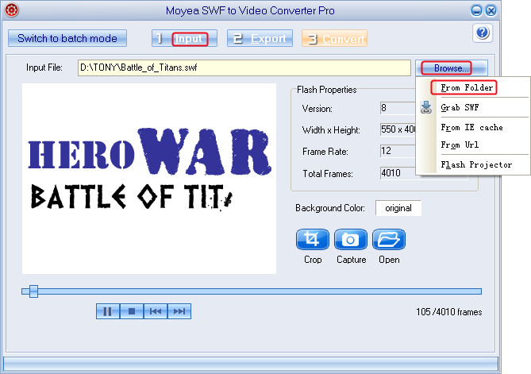Click the Capture camera icon
531x374 pixels.
tap(351, 240)
